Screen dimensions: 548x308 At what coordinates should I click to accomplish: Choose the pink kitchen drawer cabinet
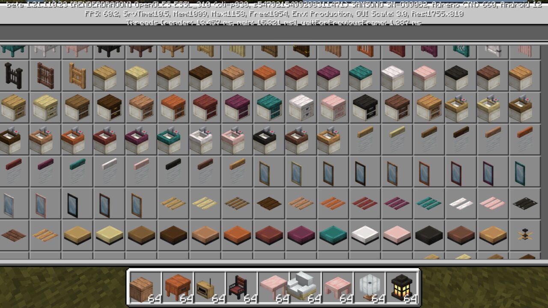[x=333, y=107]
